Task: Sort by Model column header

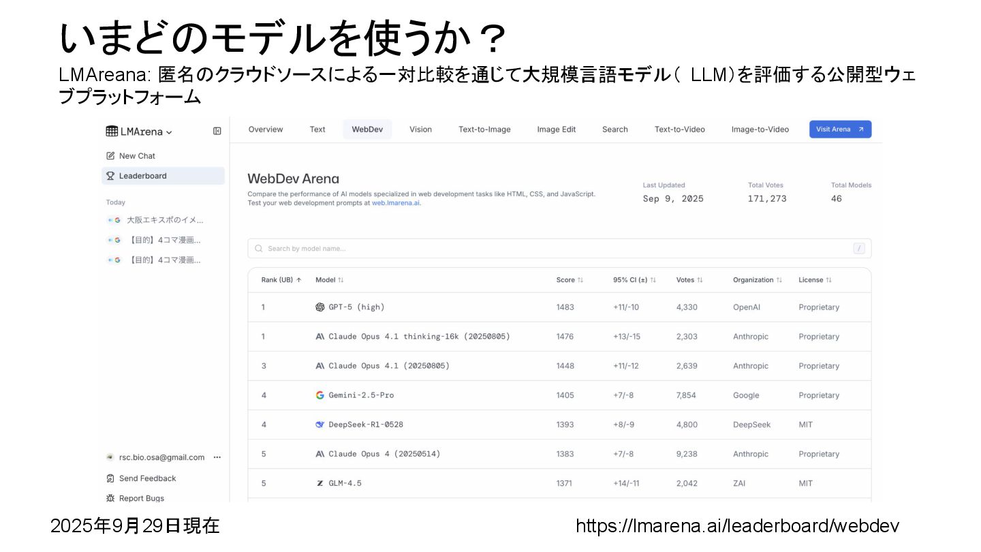Action: (330, 280)
